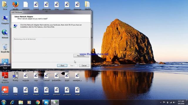Select the Recycle Bin icon
The height and width of the screenshot is (105, 188).
pos(5,48)
